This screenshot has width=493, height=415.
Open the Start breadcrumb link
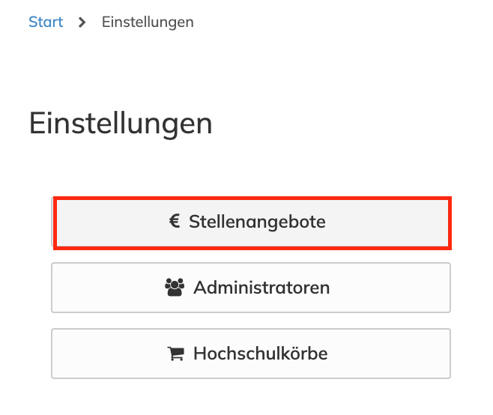[x=46, y=22]
